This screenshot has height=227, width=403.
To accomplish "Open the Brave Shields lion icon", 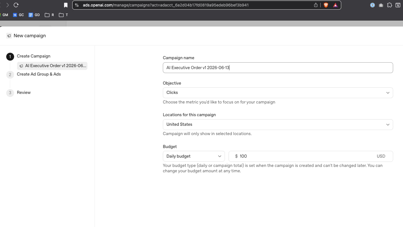I will coord(326,5).
